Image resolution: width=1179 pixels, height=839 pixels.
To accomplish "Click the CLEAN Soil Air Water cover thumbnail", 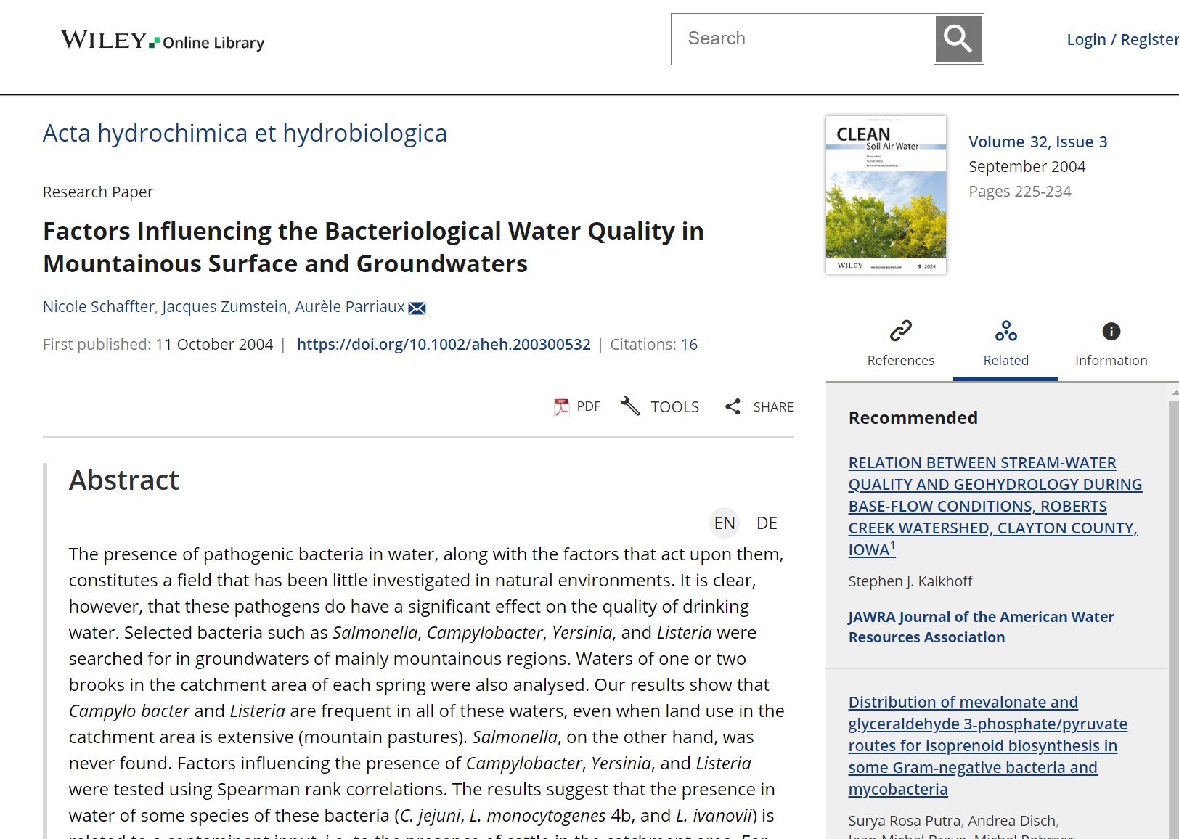I will tap(885, 193).
